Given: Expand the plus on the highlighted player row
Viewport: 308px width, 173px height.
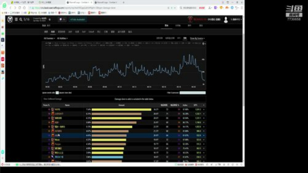Looking at the screenshot, I should (204, 135).
